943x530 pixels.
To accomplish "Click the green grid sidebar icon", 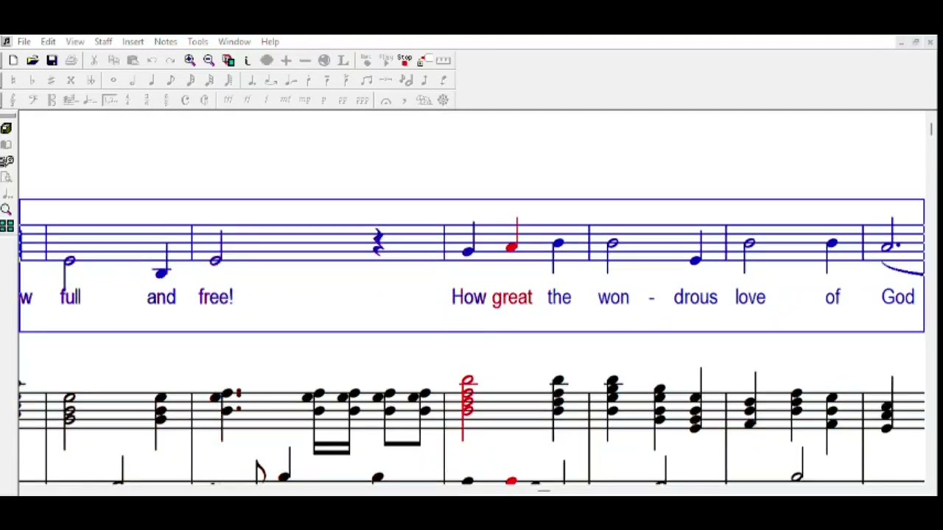I will tap(7, 226).
